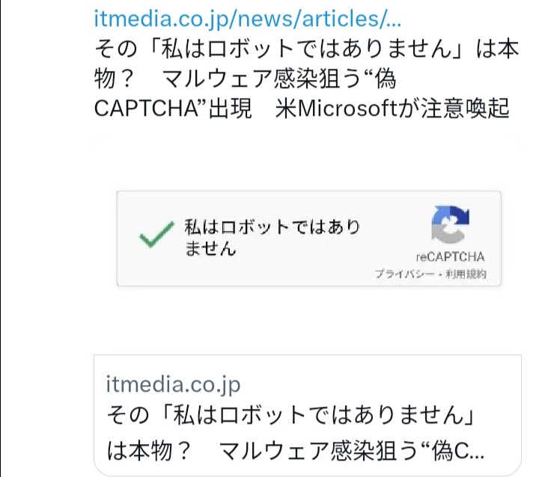
Task: Click the itmedia.co.jp domain in the link card
Action: (174, 384)
